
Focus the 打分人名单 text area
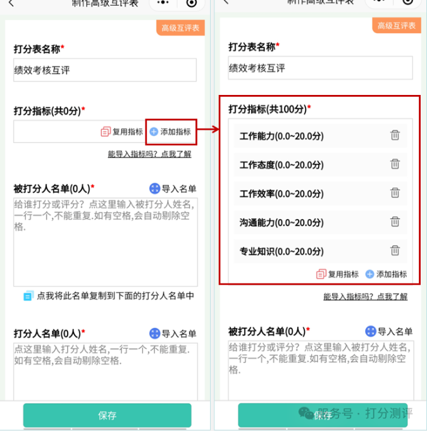tap(106, 372)
